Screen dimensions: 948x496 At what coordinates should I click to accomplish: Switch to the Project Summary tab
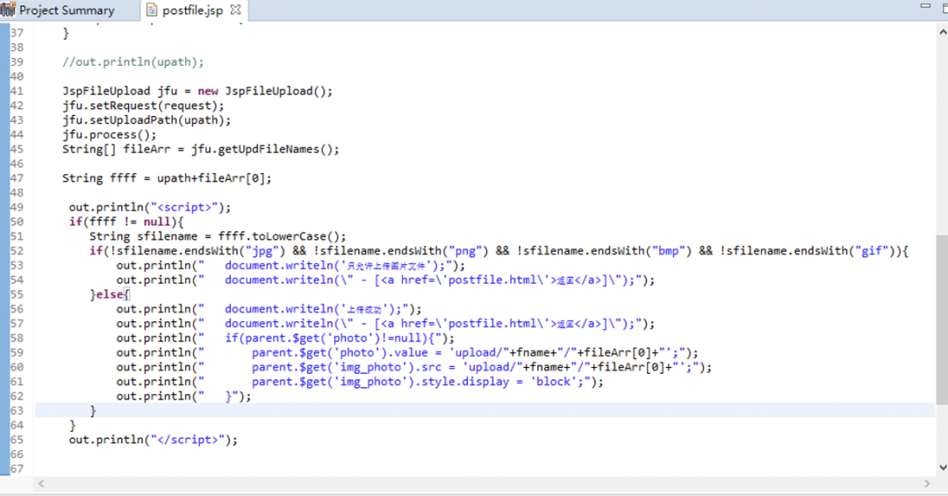coord(67,11)
